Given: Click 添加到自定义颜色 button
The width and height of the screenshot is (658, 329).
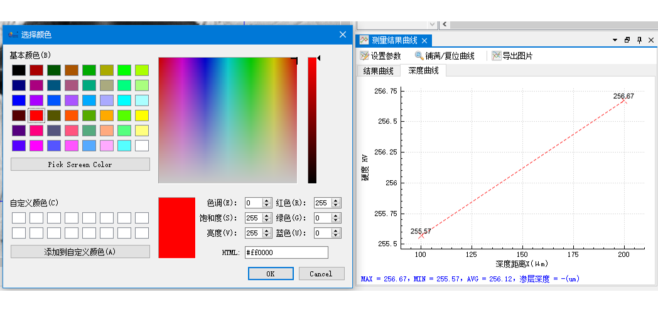Looking at the screenshot, I should pyautogui.click(x=80, y=252).
